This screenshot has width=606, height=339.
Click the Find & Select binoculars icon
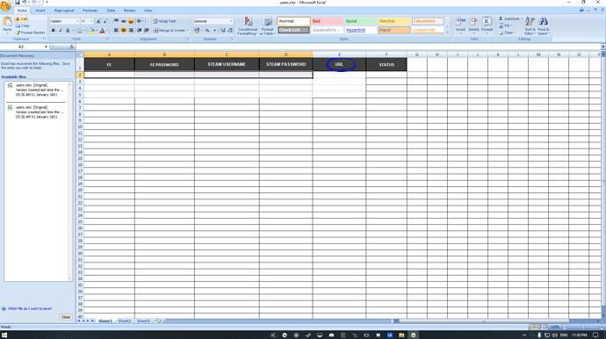[543, 23]
